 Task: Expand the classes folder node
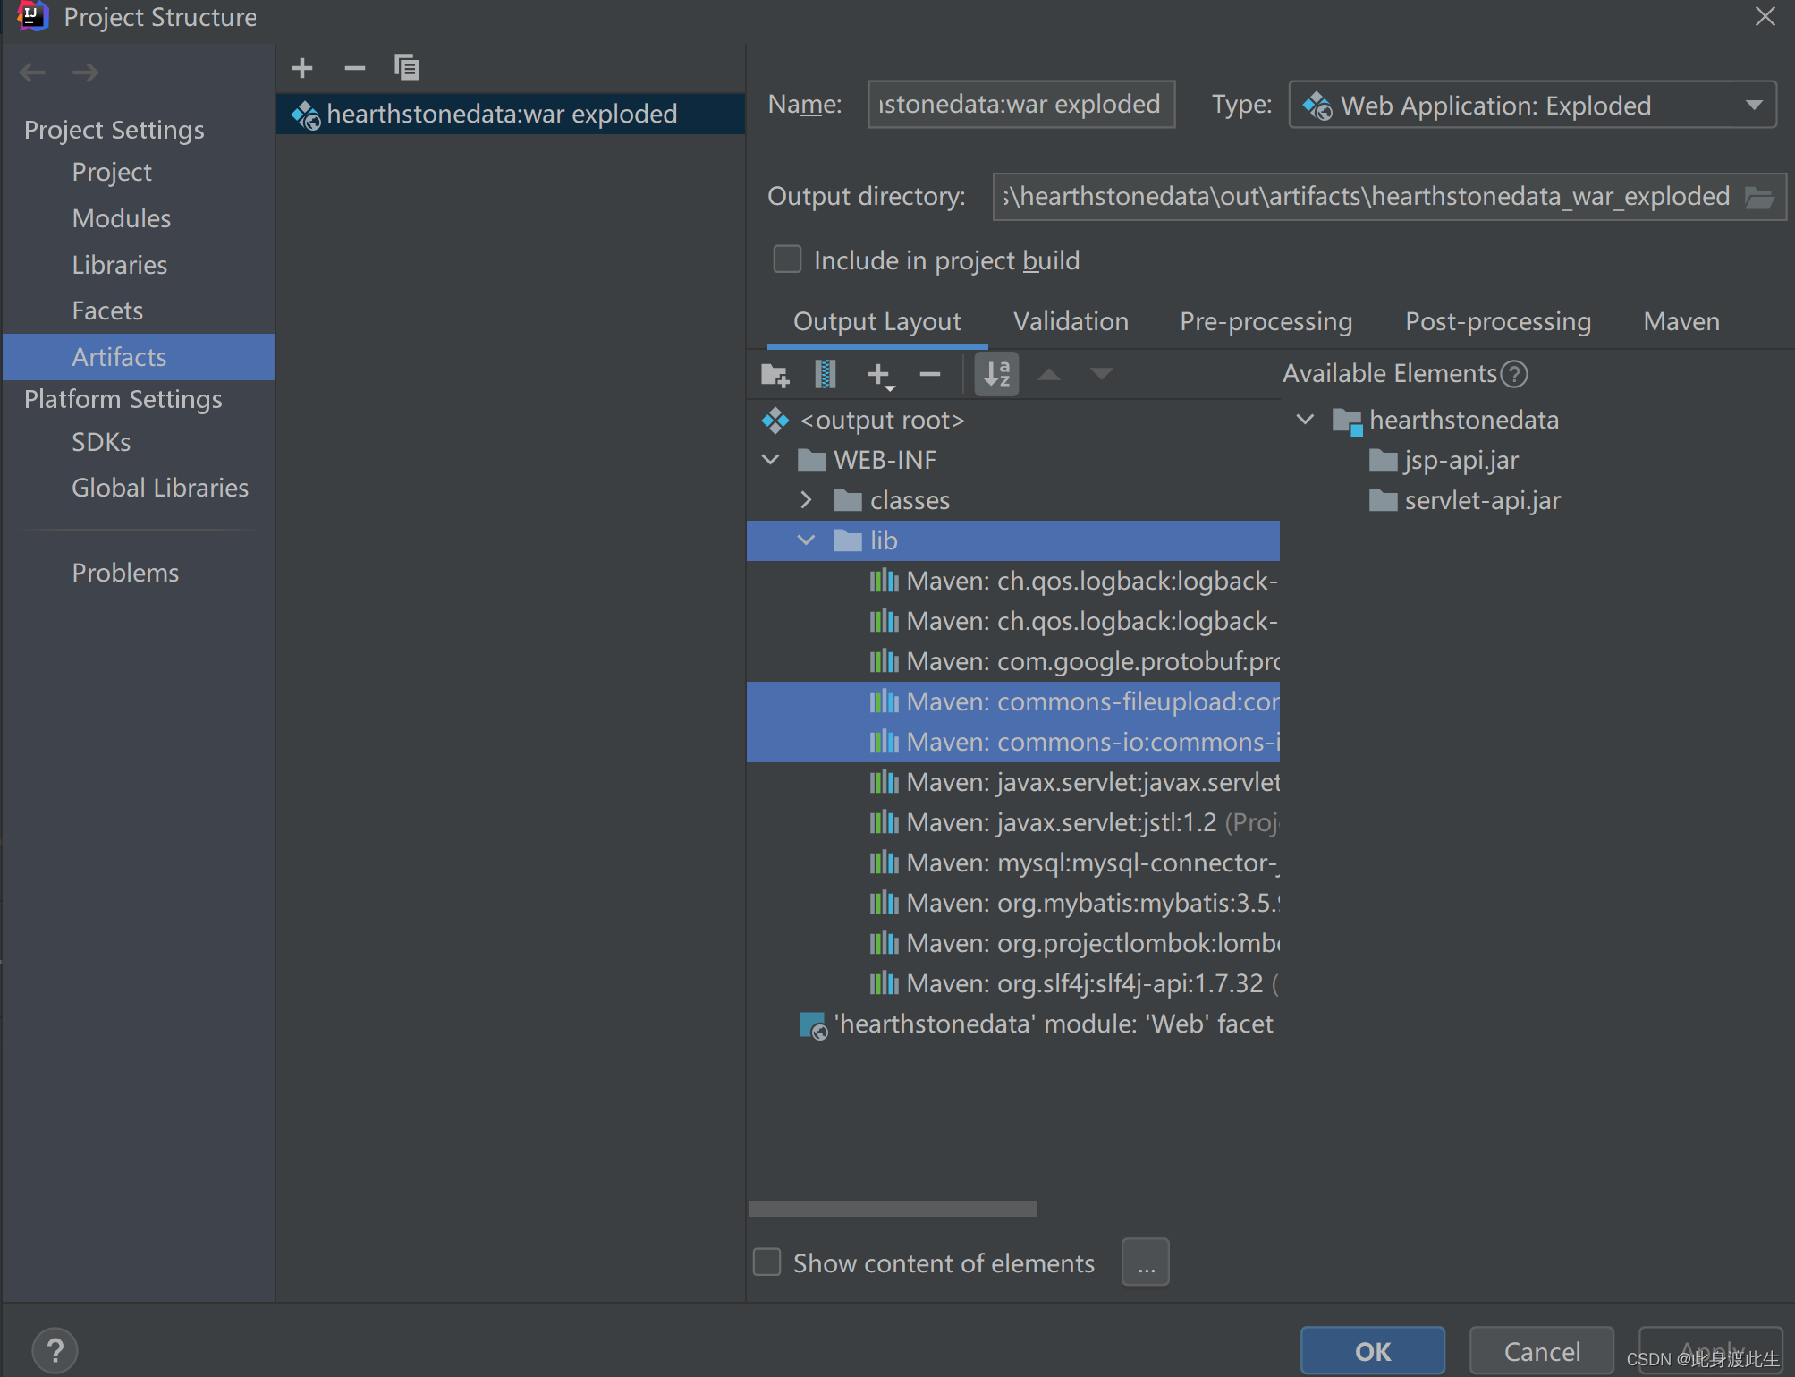pos(806,500)
